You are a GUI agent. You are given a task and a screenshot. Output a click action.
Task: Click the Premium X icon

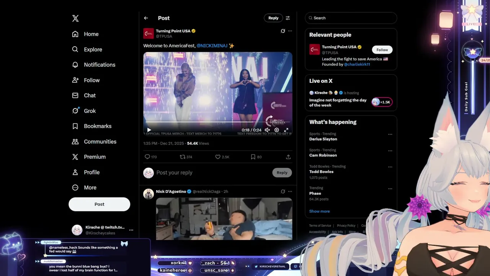[x=75, y=157]
